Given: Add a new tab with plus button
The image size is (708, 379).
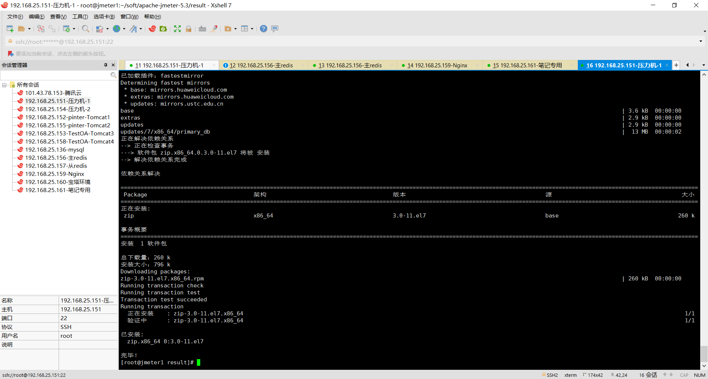Looking at the screenshot, I should (x=676, y=65).
